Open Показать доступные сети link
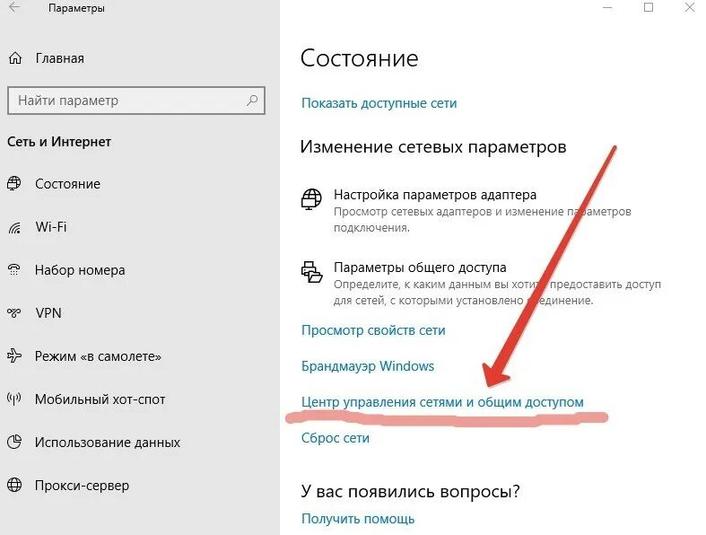The height and width of the screenshot is (535, 706). pos(379,103)
